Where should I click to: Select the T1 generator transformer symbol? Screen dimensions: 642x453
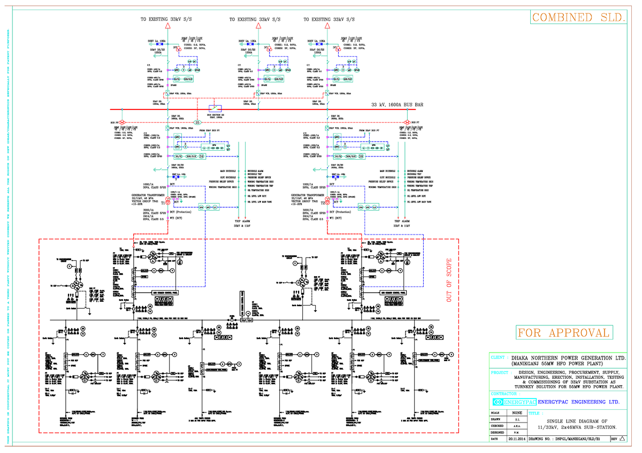pos(167,201)
